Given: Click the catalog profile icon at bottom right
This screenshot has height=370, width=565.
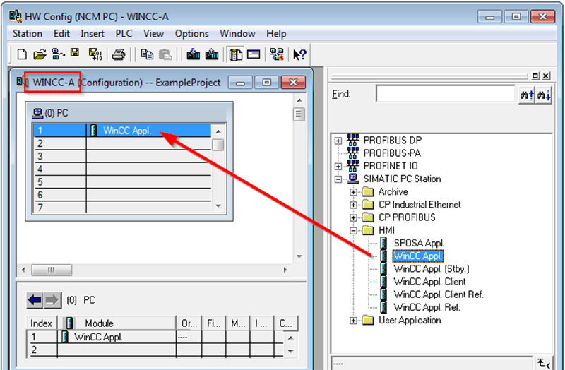Looking at the screenshot, I should [543, 364].
